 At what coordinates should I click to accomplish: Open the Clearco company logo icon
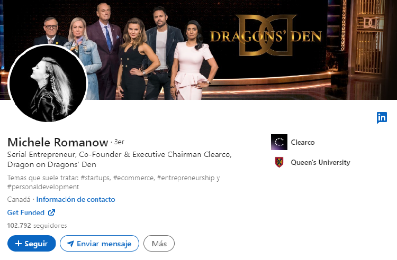coord(279,142)
